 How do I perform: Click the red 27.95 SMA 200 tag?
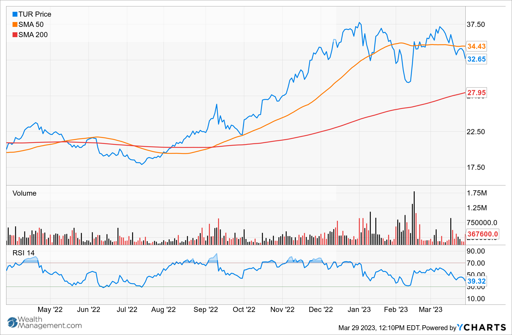click(x=476, y=93)
